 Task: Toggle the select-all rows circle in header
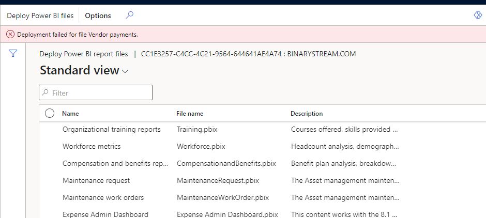pyautogui.click(x=50, y=113)
